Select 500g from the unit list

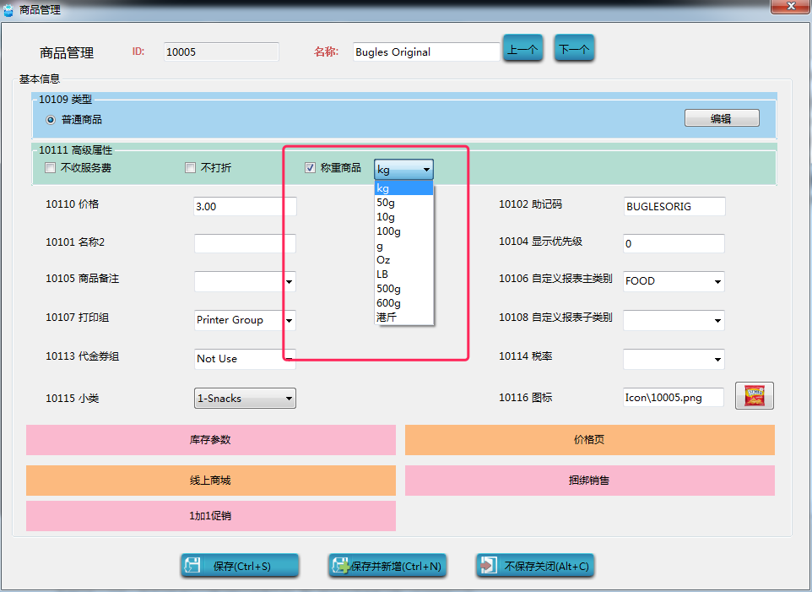(x=404, y=289)
